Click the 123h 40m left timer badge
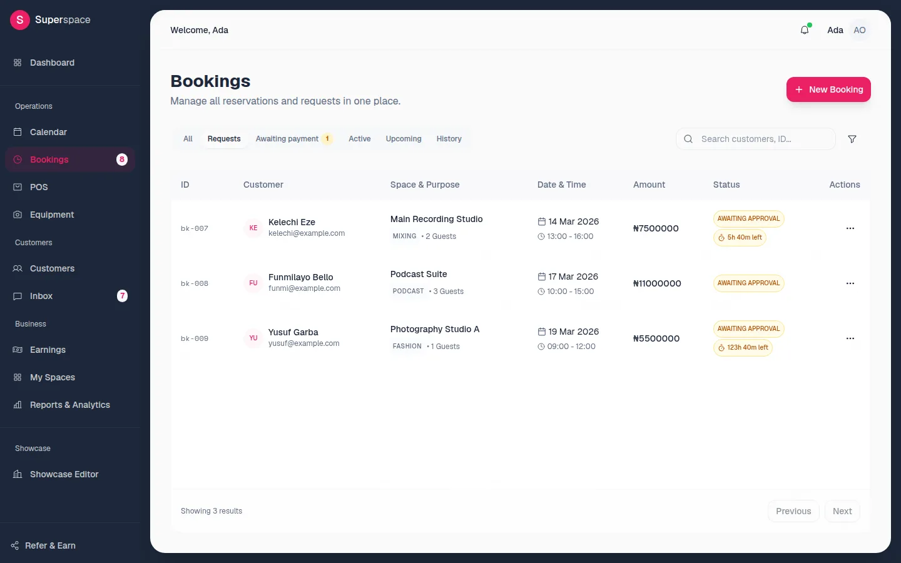901x563 pixels. coord(743,348)
